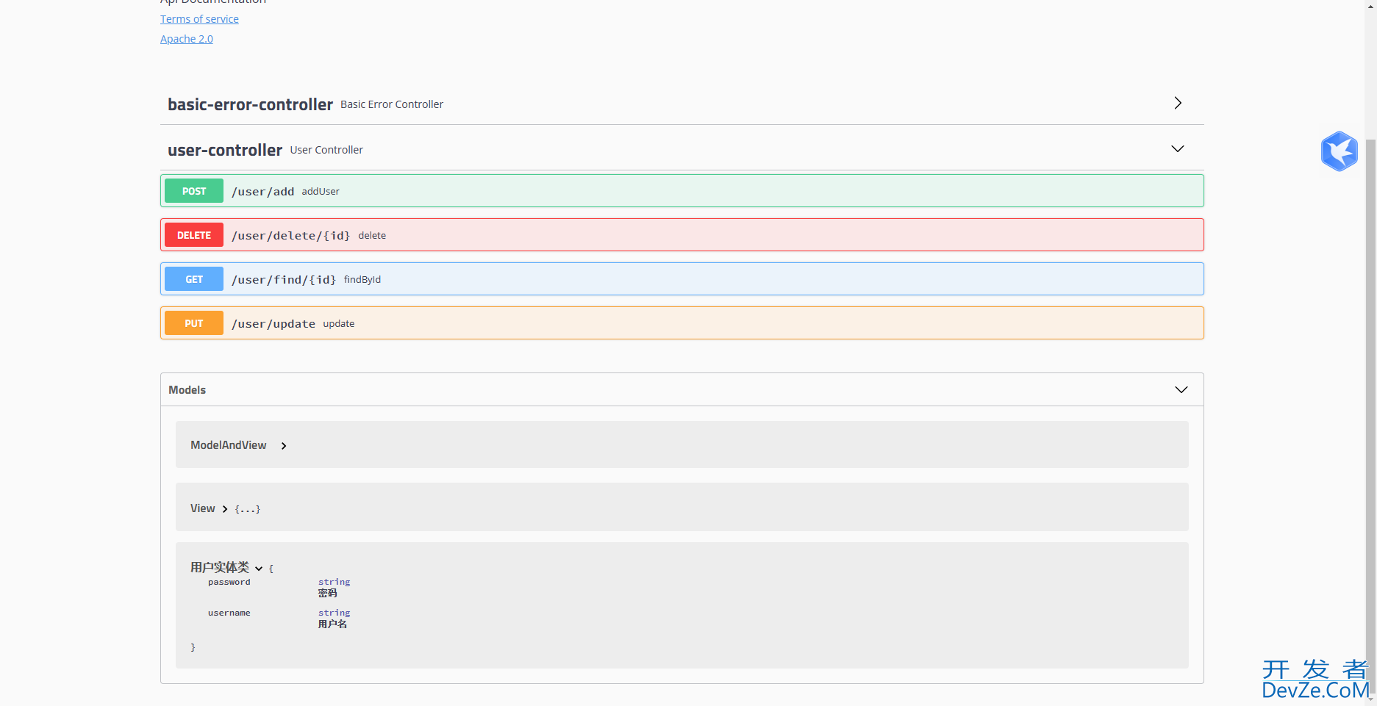This screenshot has width=1377, height=706.
Task: Collapse the Models section chevron
Action: click(1181, 390)
